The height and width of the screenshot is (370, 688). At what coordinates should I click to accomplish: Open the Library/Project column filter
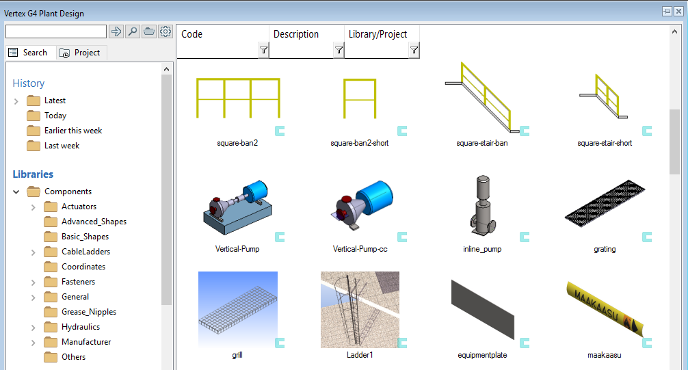pos(414,50)
